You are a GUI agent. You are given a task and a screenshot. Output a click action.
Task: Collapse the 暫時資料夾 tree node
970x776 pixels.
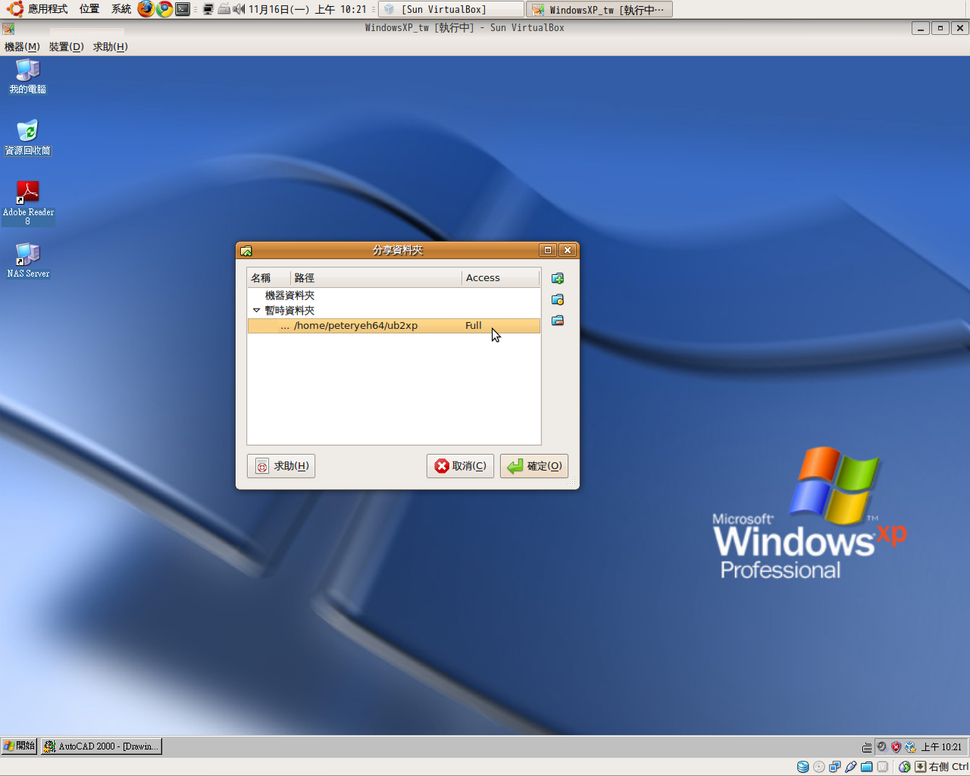(x=256, y=311)
